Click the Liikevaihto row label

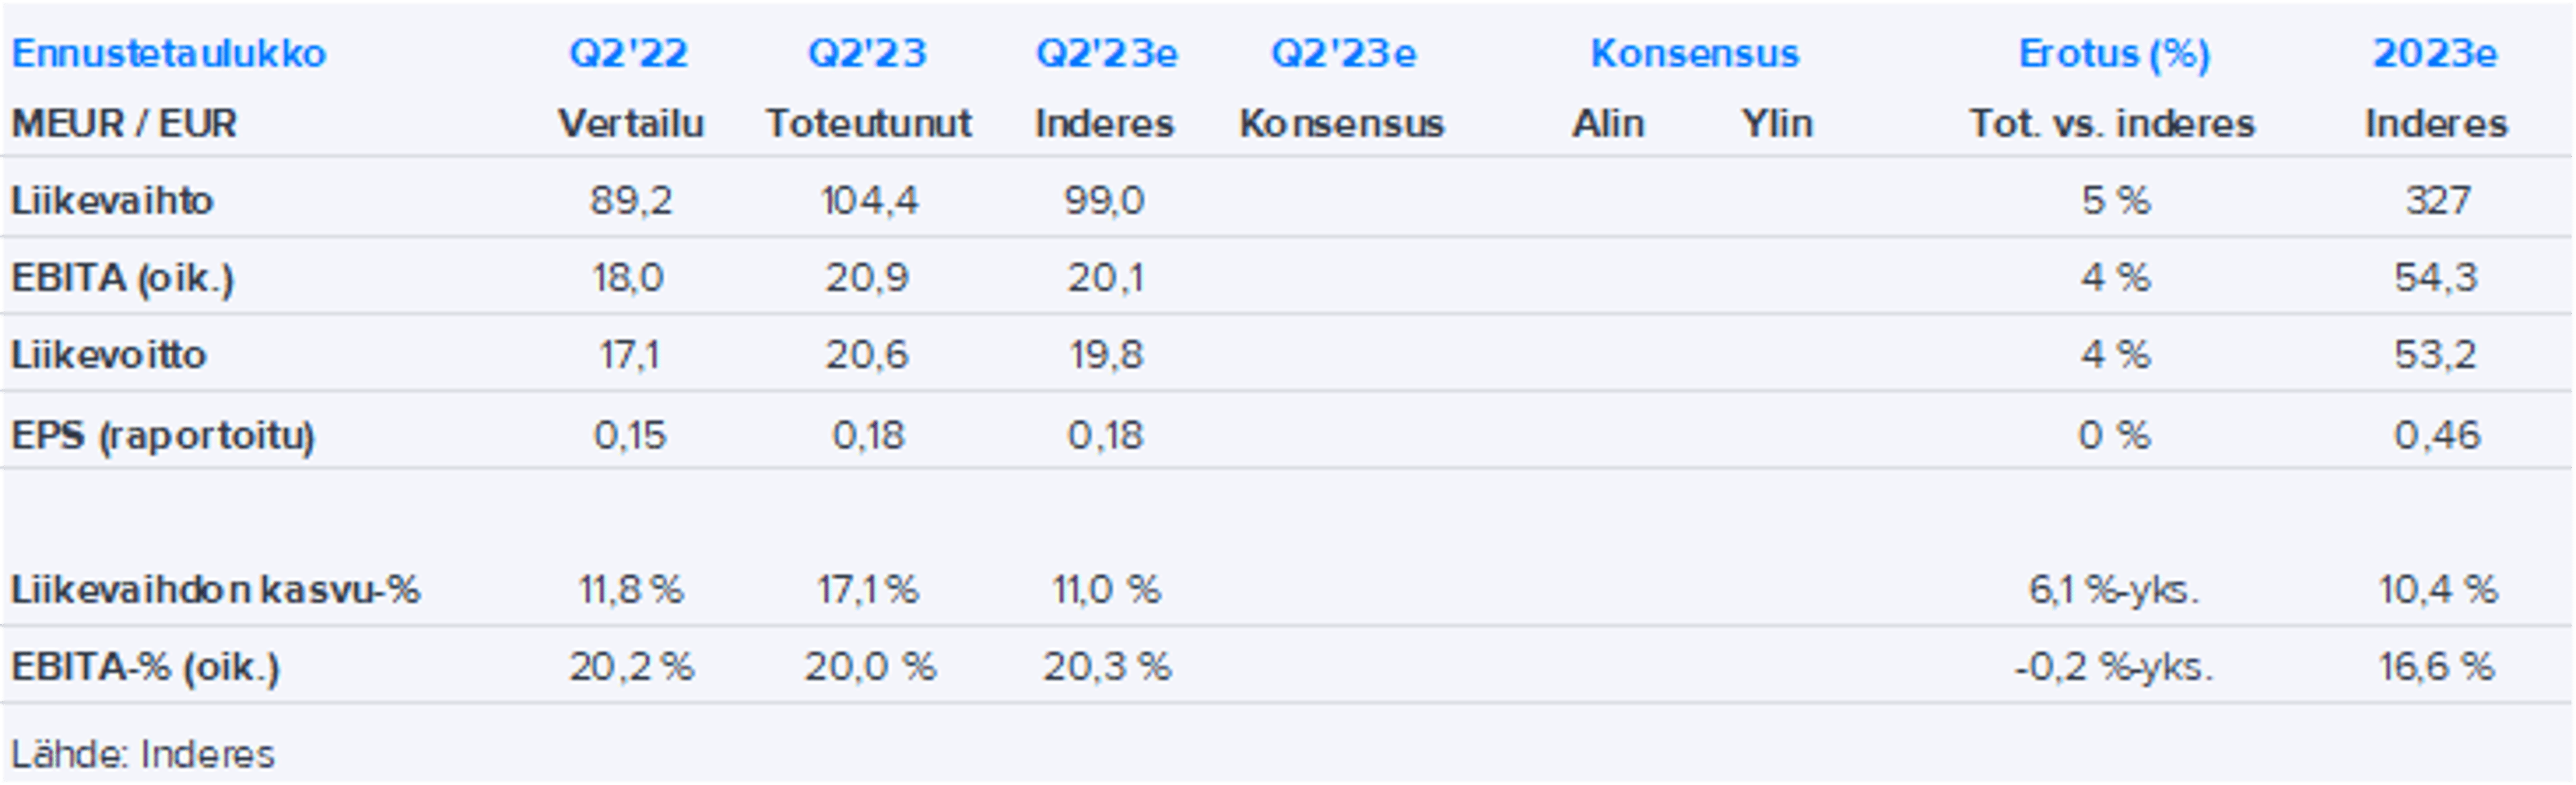[112, 200]
